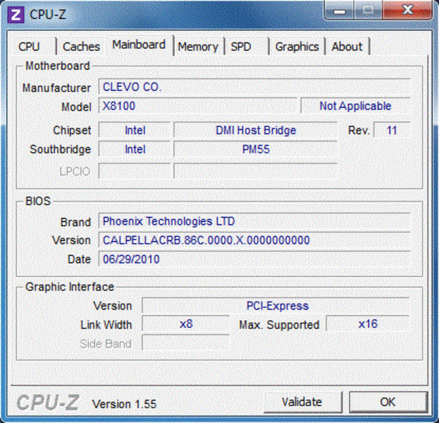This screenshot has width=439, height=423.
Task: Click the BIOS group heading
Action: click(x=38, y=201)
